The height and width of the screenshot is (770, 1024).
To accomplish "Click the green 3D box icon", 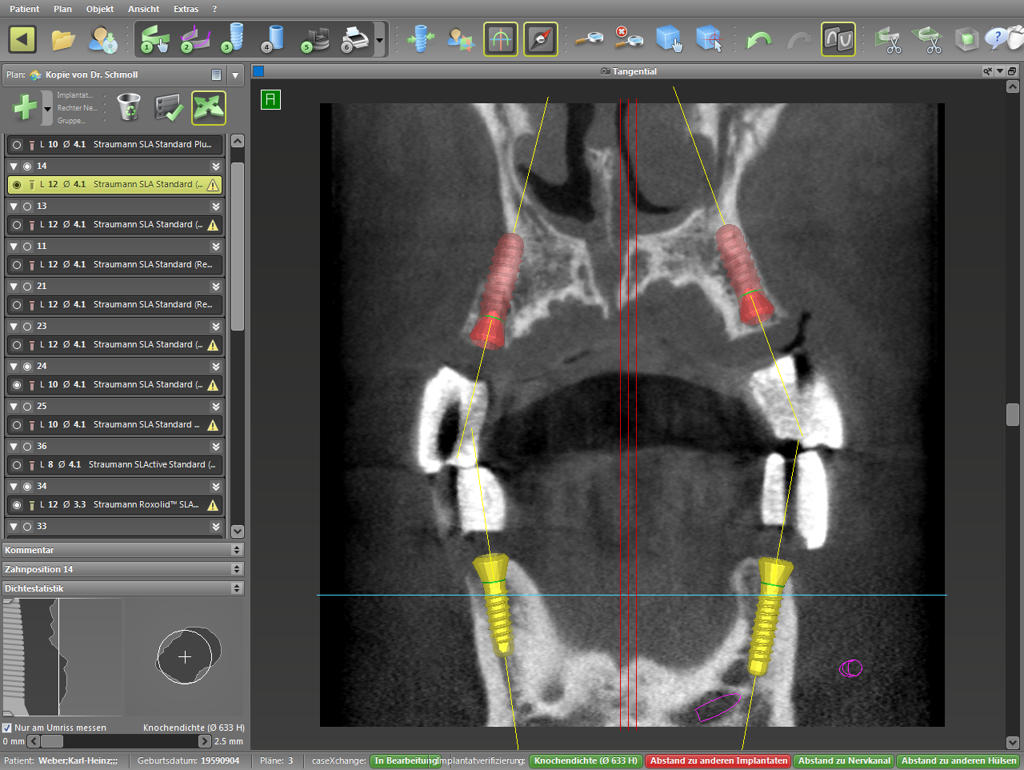I will tap(966, 39).
